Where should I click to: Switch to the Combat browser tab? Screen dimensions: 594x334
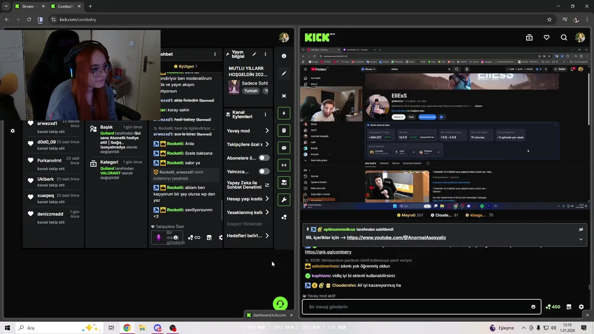pos(65,6)
